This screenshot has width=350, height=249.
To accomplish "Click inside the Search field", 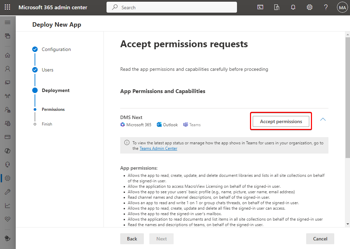I will pos(171,7).
